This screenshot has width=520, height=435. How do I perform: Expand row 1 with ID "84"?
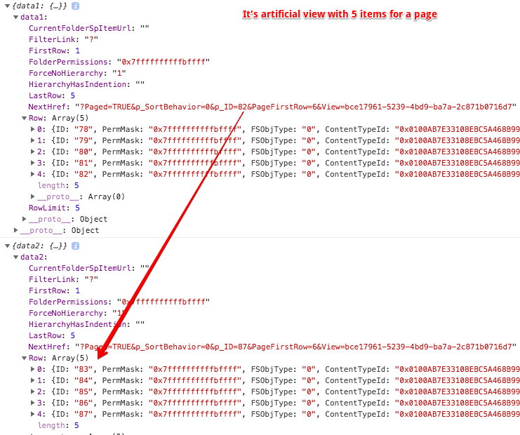point(32,380)
